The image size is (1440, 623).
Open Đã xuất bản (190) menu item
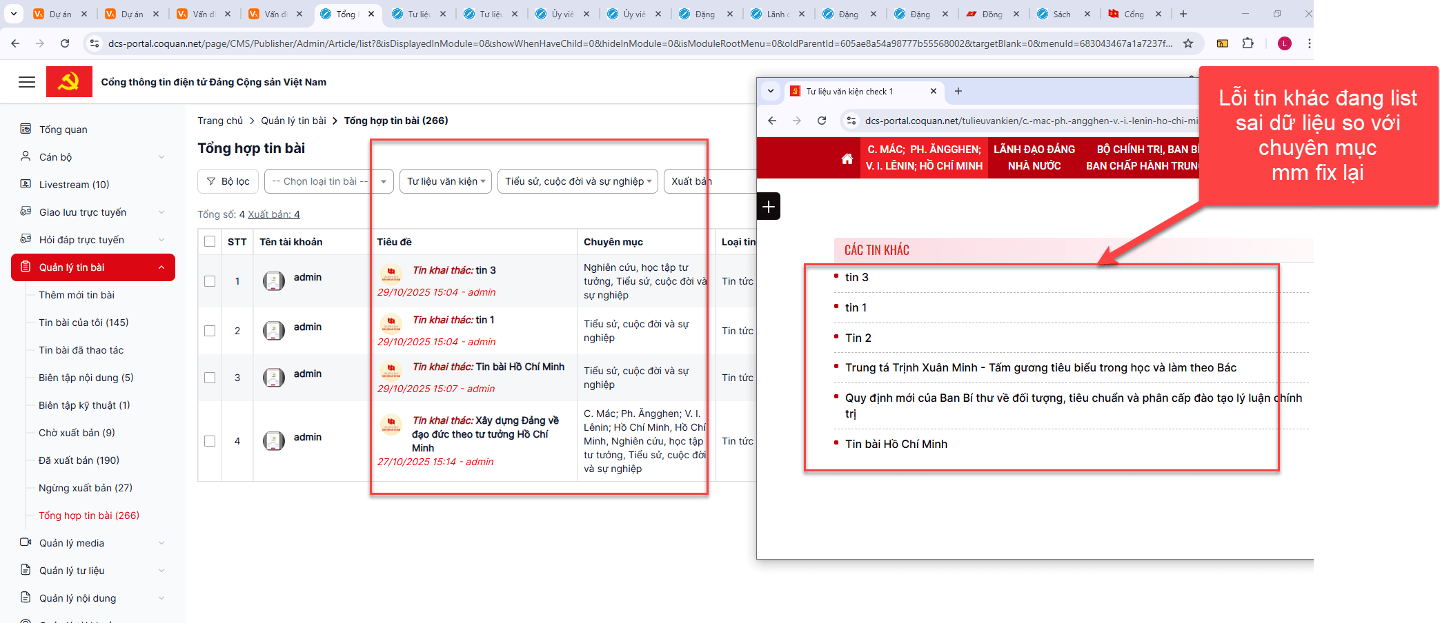79,460
